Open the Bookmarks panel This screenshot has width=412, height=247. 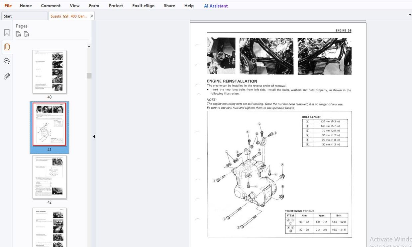tap(7, 32)
